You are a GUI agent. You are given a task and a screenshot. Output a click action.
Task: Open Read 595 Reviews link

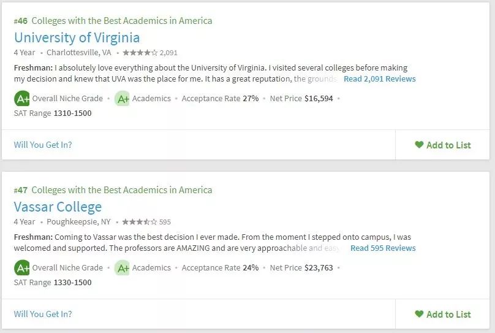[x=383, y=248]
